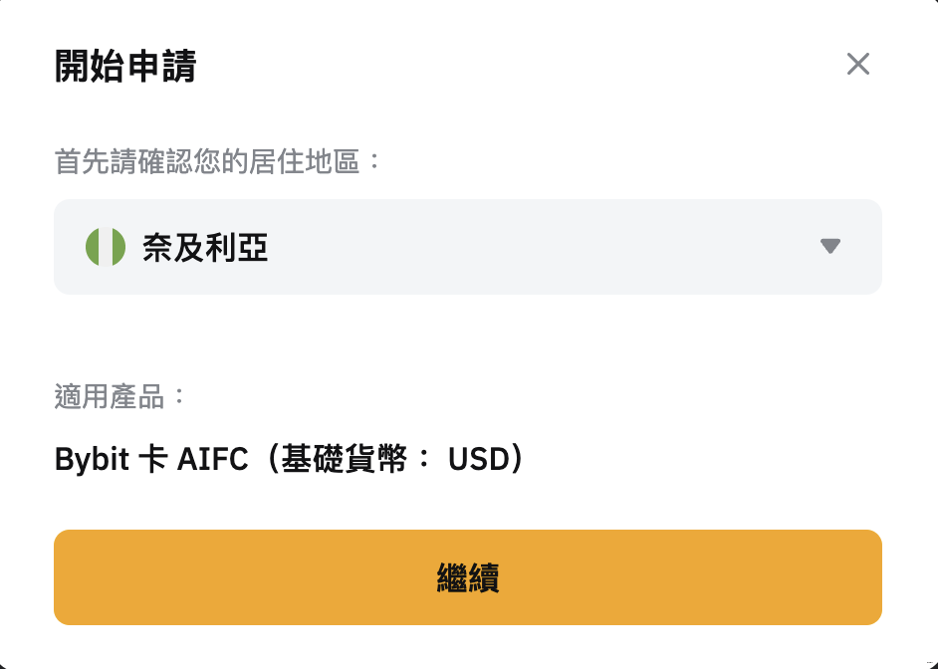Expand the region dropdown arrow
The height and width of the screenshot is (669, 938).
[830, 247]
